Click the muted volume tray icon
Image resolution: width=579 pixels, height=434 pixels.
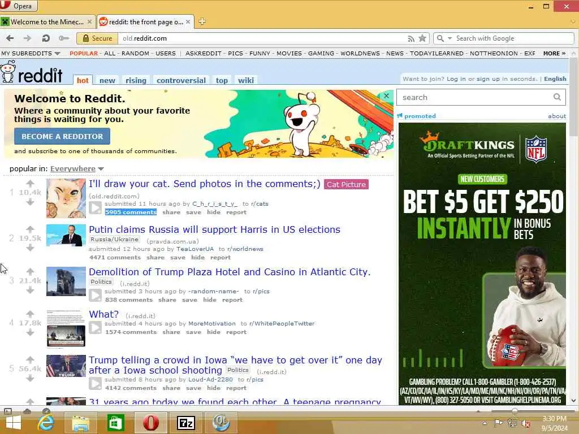(525, 423)
